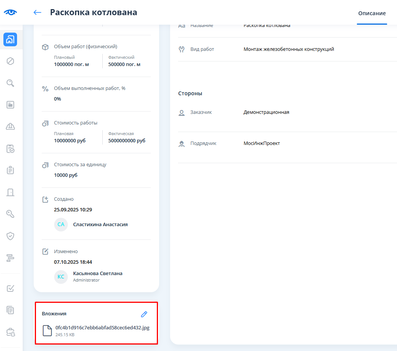397x351 pixels.
Task: Click the eye logo in top-left corner
Action: tap(11, 12)
